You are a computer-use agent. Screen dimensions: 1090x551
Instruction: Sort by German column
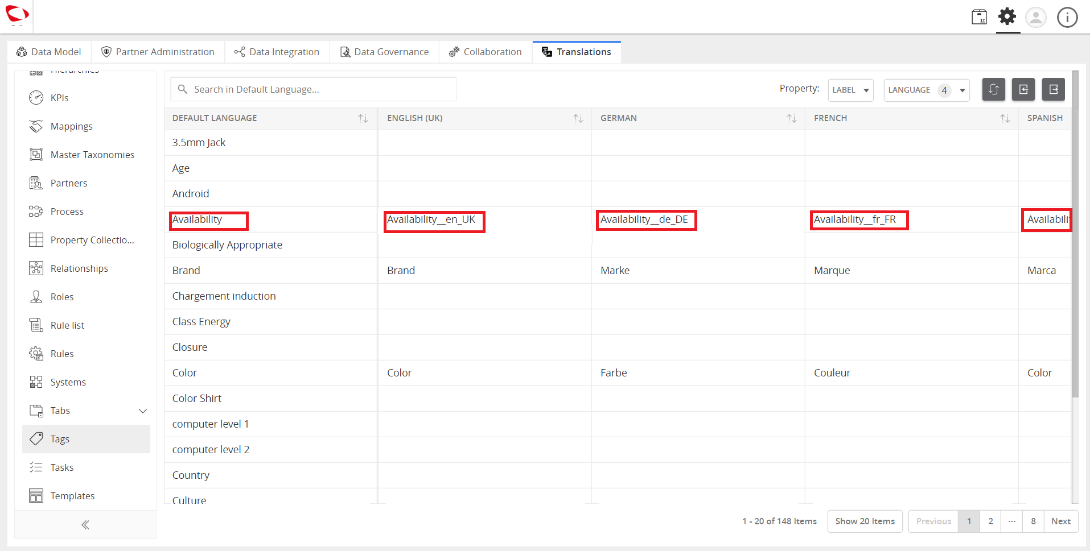[x=792, y=118]
